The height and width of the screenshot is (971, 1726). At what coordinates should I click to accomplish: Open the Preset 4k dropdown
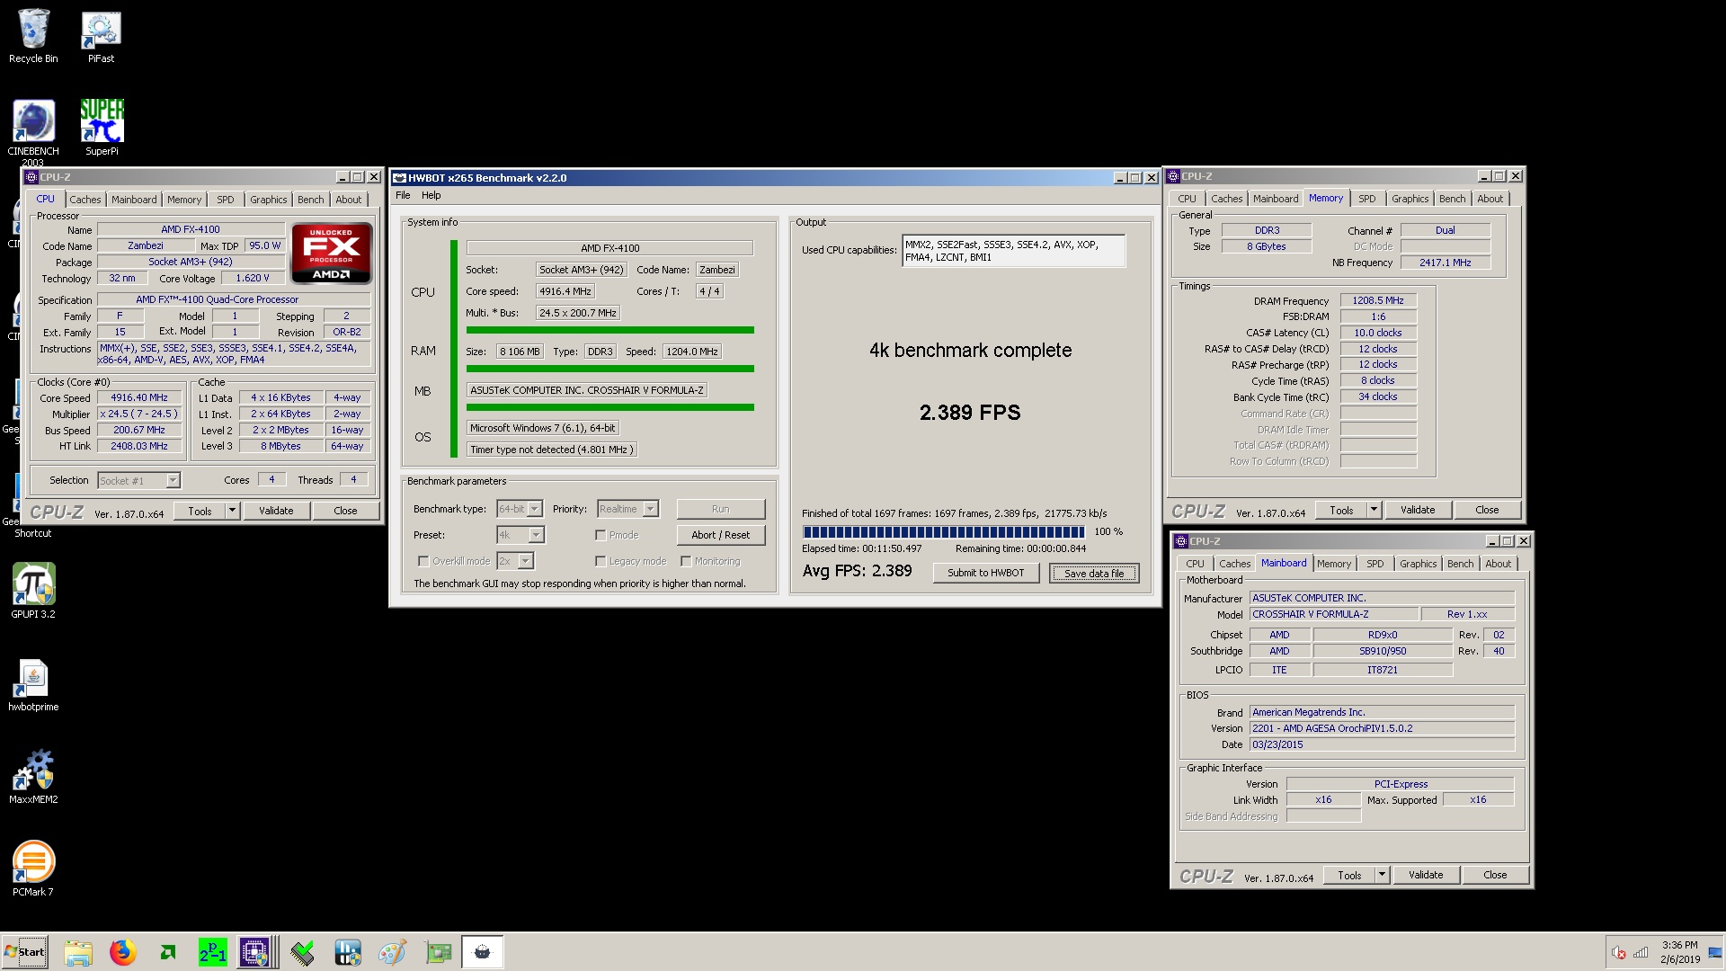tap(520, 535)
